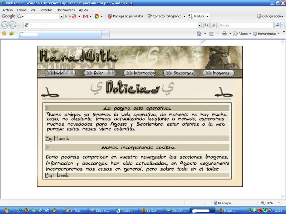Expand the Página dropdown menu
286x214 pixels.
pos(242,34)
